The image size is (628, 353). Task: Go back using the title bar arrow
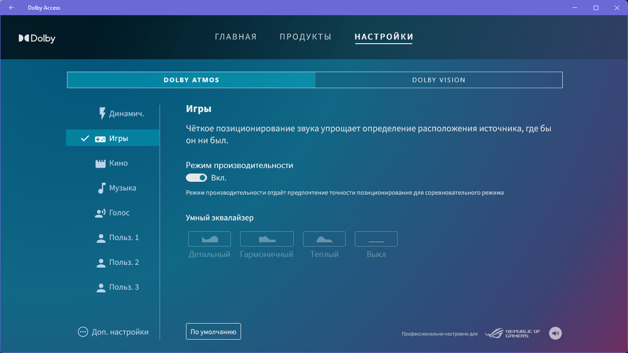[11, 8]
